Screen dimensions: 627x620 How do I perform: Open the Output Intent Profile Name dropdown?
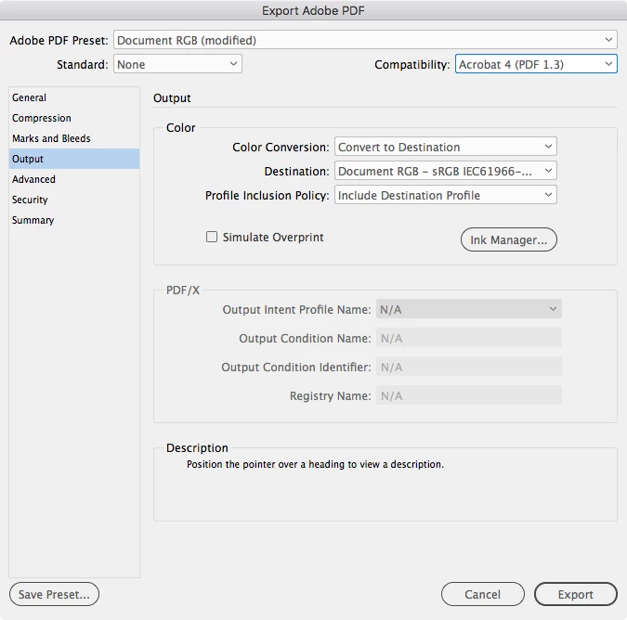pos(469,309)
